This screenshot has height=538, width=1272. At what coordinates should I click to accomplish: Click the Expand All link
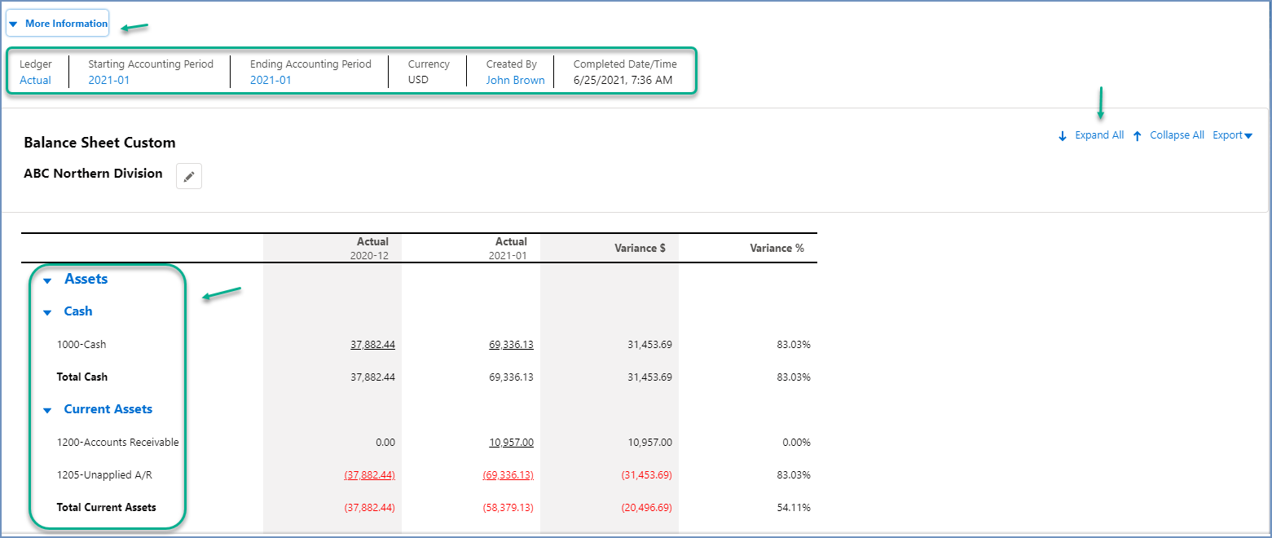point(1099,135)
